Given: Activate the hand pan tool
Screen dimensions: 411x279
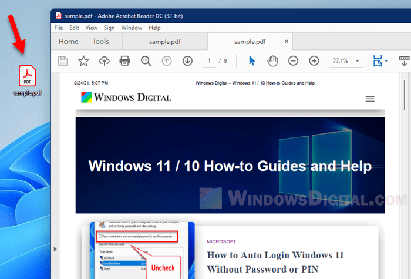Looking at the screenshot, I should point(272,61).
